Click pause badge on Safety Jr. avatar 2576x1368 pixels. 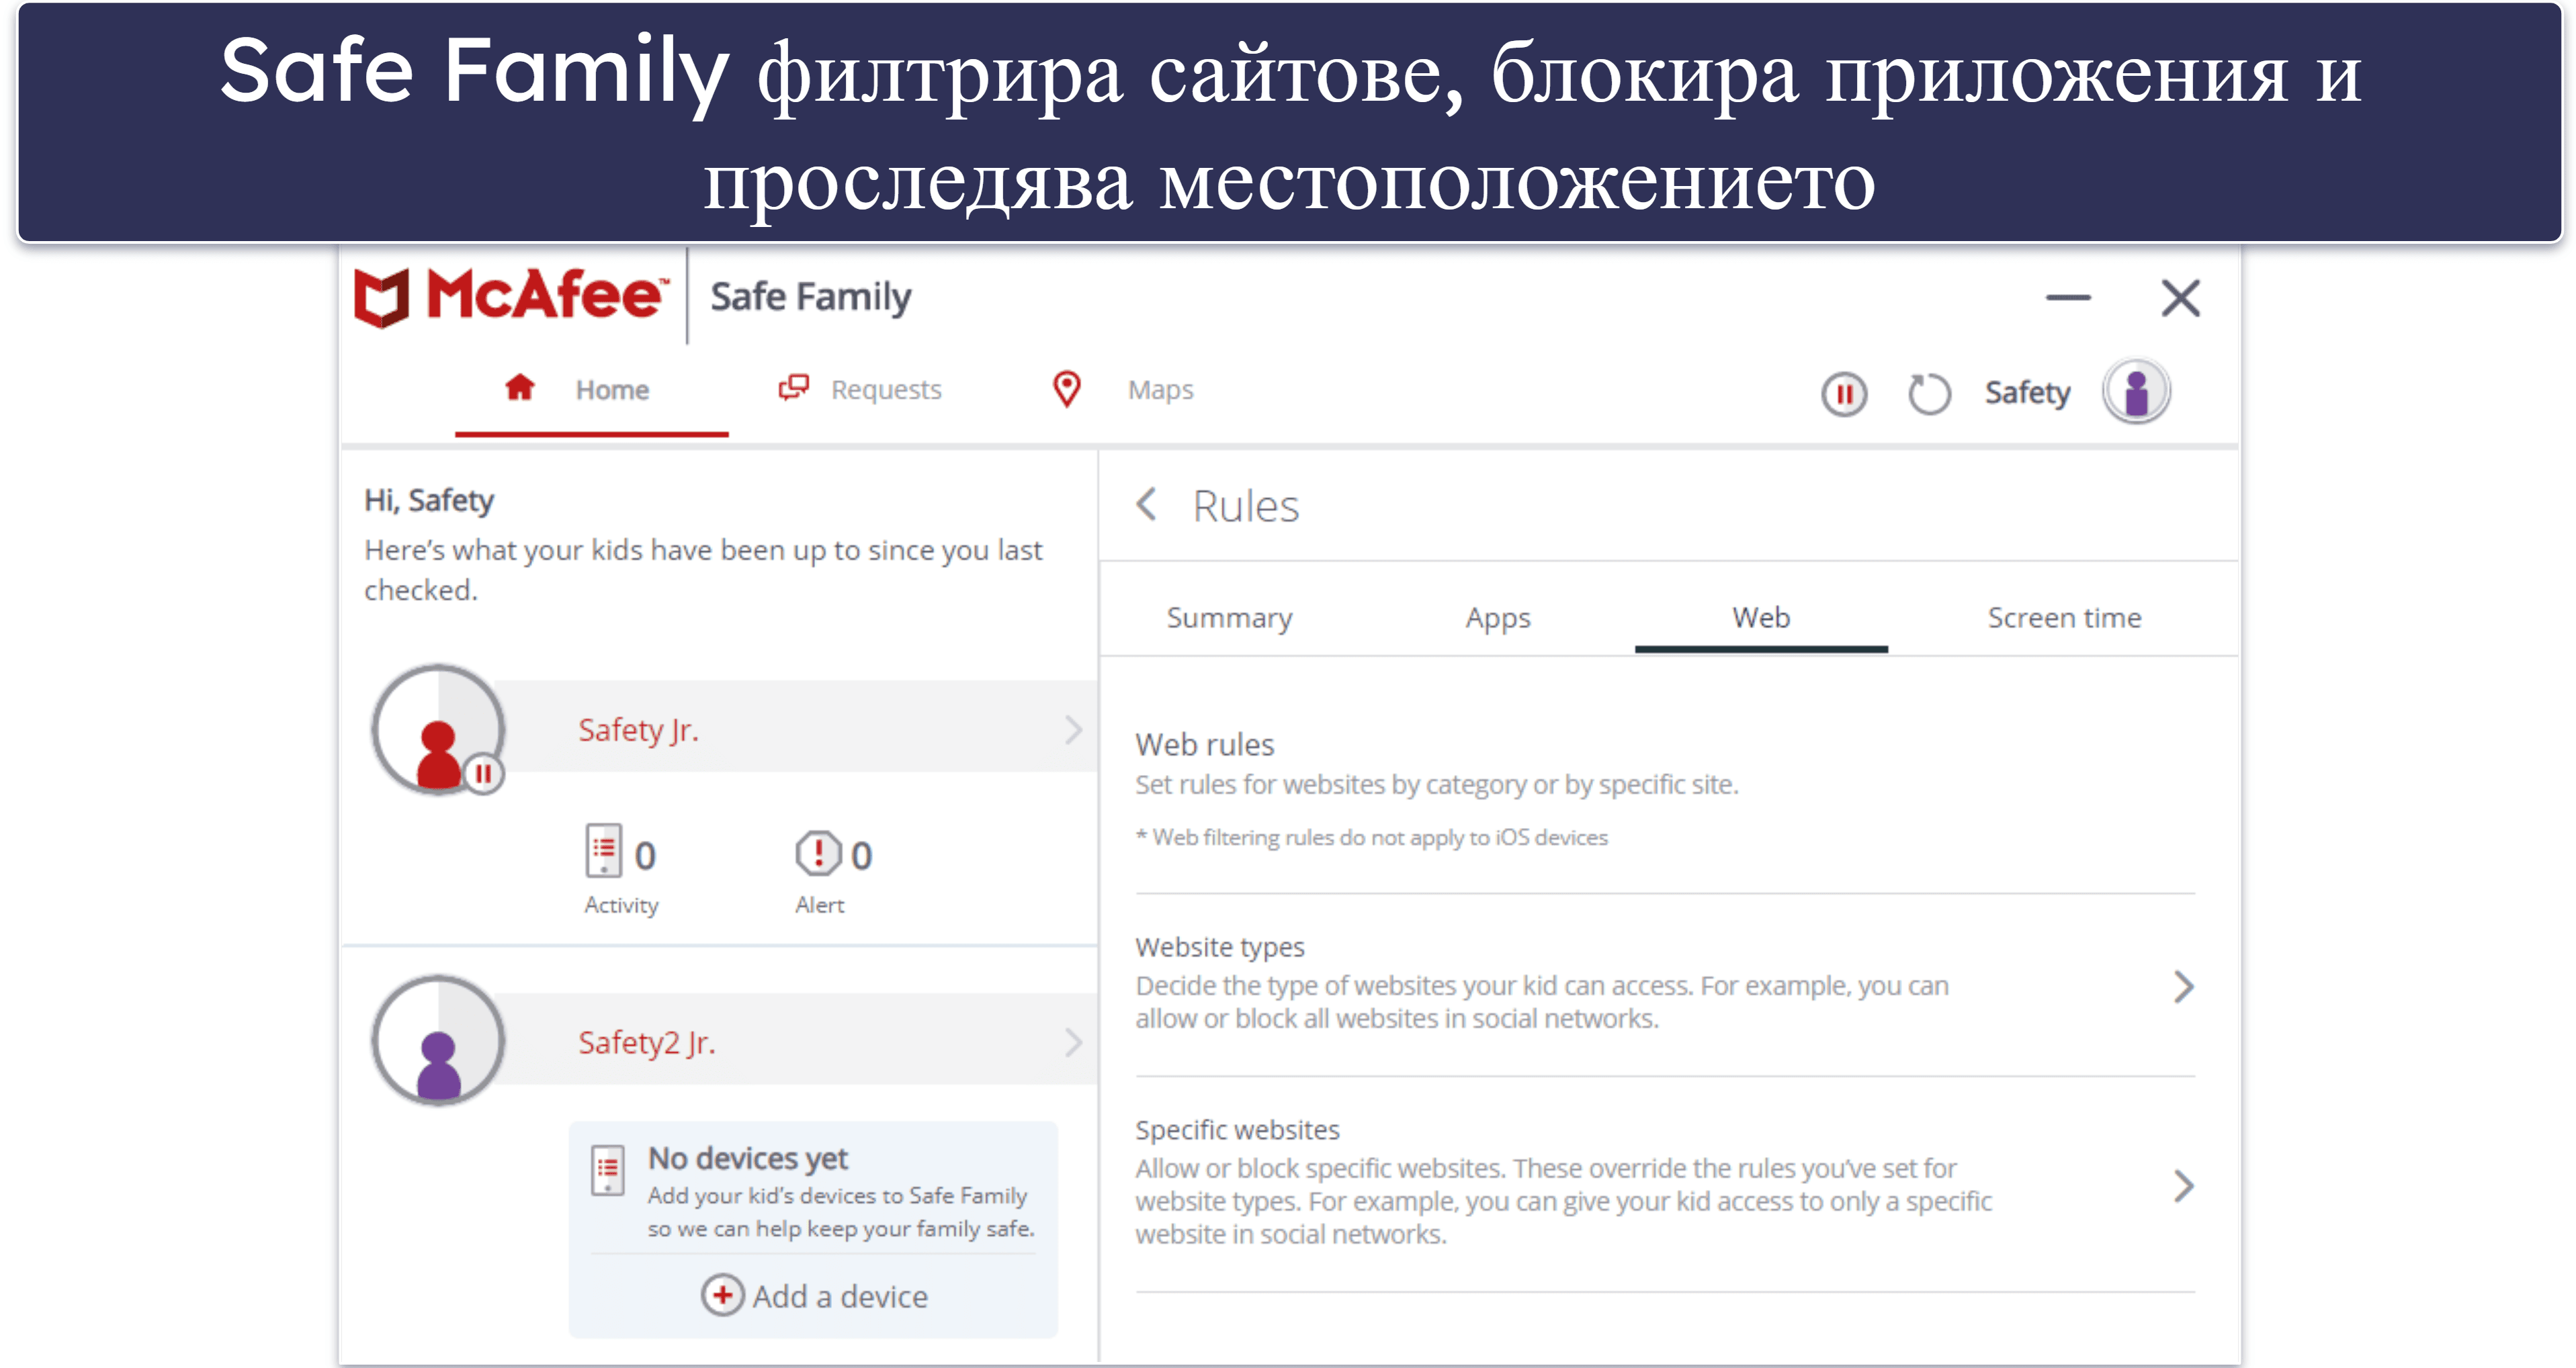(x=484, y=774)
